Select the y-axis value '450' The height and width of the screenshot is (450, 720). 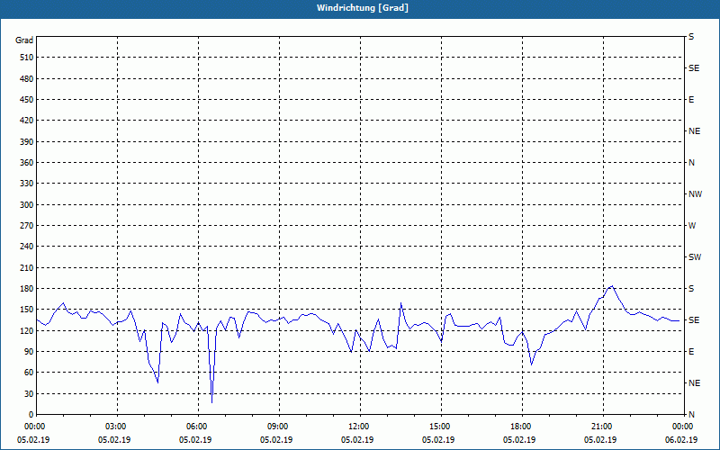[27, 100]
